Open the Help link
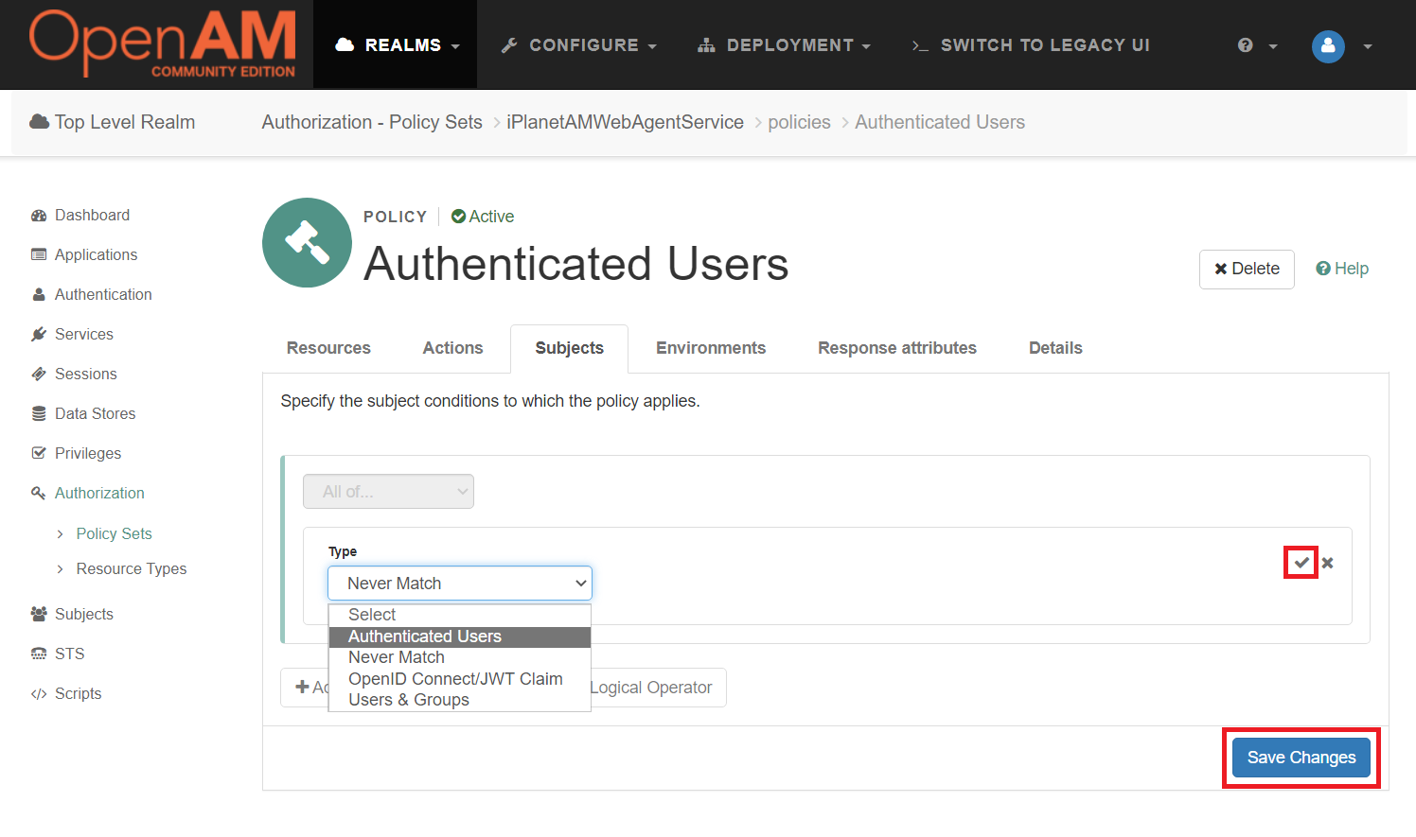Viewport: 1416px width, 837px height. (x=1342, y=269)
